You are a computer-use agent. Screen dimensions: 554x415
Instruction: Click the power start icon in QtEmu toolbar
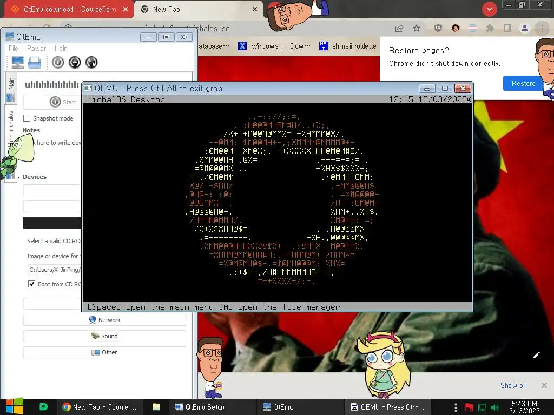click(58, 63)
